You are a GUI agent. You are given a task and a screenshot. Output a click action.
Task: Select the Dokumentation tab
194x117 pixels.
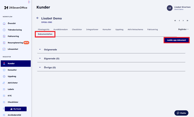click(45, 34)
